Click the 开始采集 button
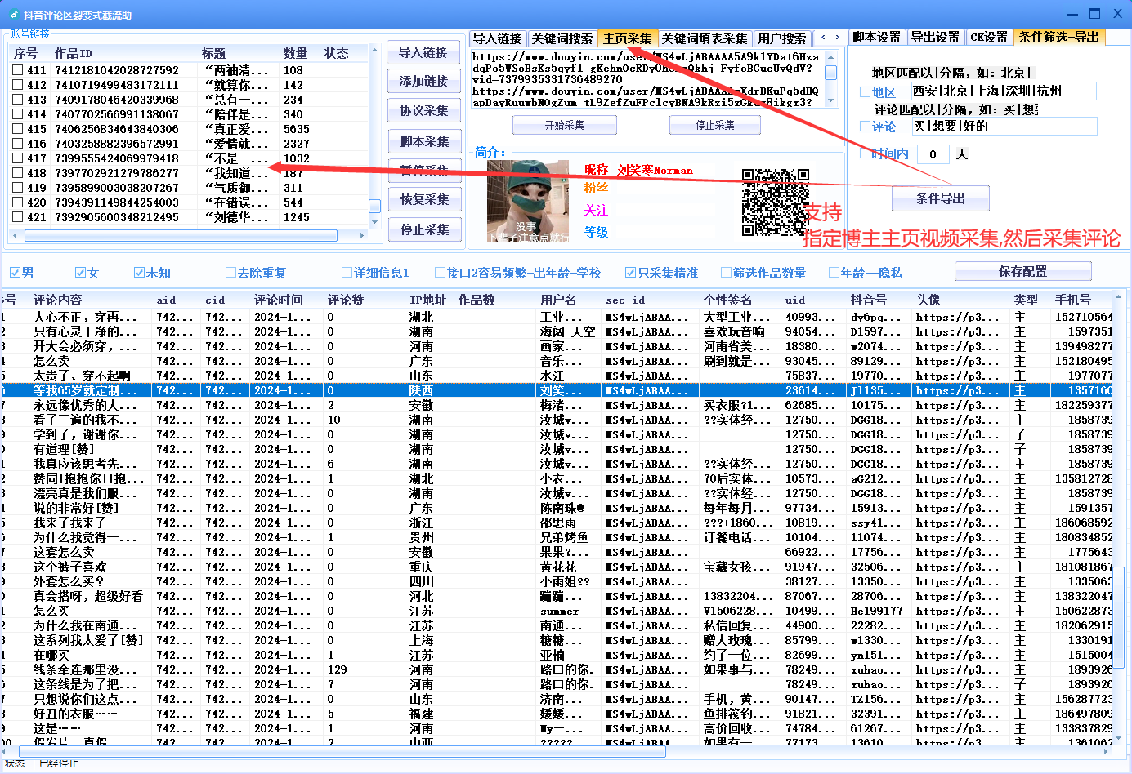The width and height of the screenshot is (1132, 774). point(564,124)
